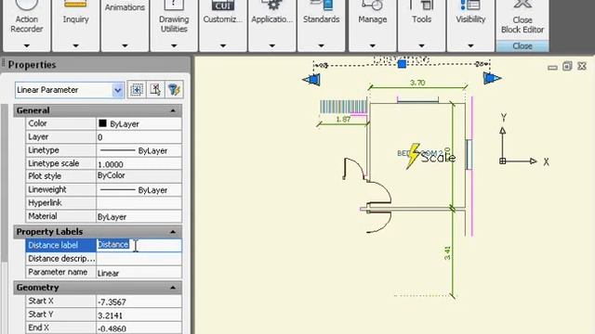
Task: Expand the Visibility dropdown arrow
Action: tap(470, 45)
